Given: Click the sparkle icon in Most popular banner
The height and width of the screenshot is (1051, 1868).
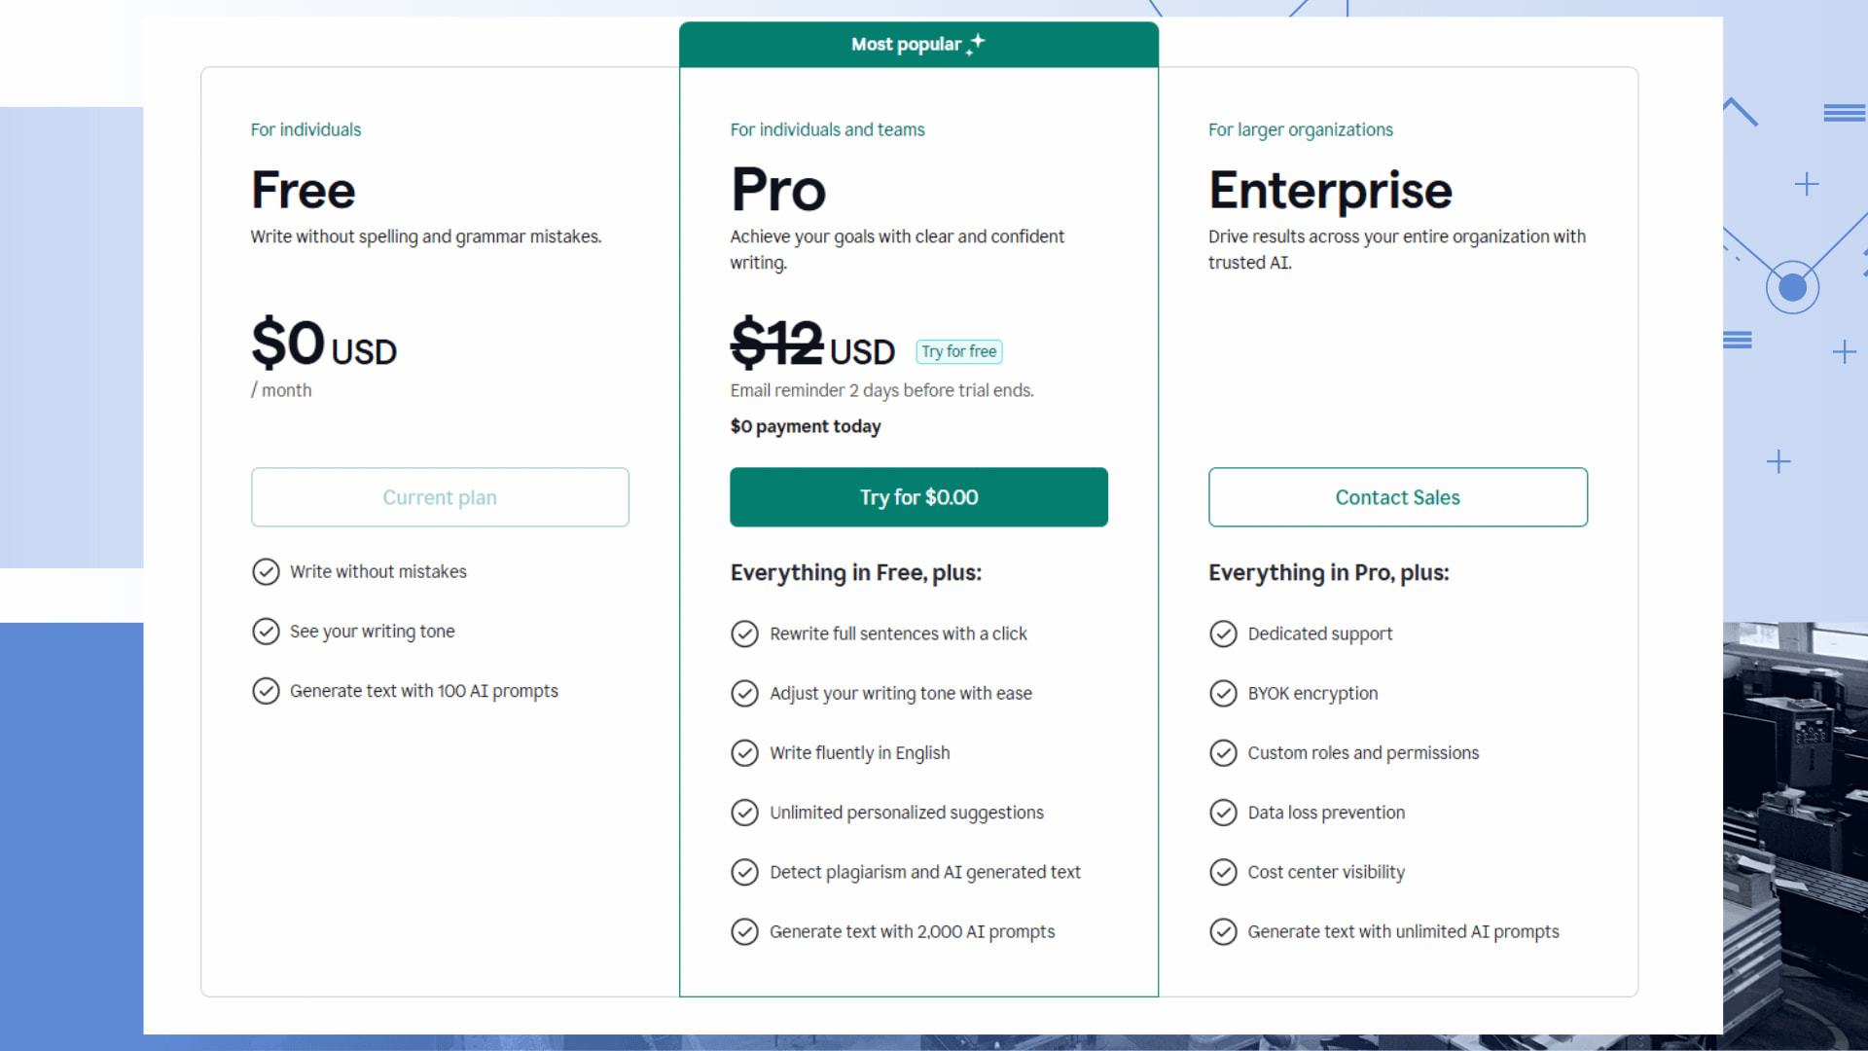Looking at the screenshot, I should [976, 43].
